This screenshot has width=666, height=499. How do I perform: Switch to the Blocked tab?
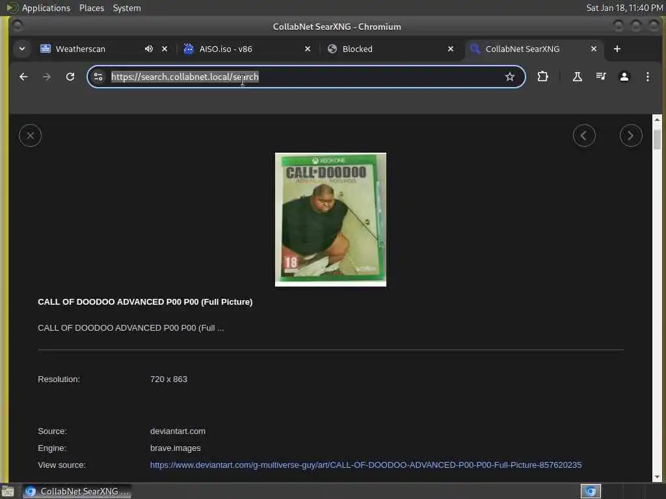[391, 49]
